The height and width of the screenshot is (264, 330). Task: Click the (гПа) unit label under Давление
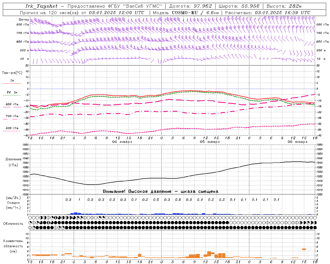click(13, 165)
